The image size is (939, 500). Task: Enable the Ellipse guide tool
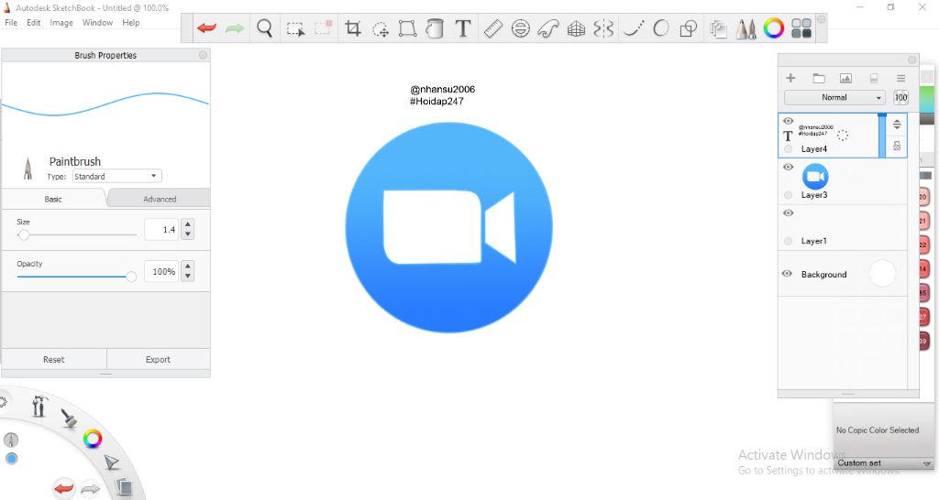point(521,28)
